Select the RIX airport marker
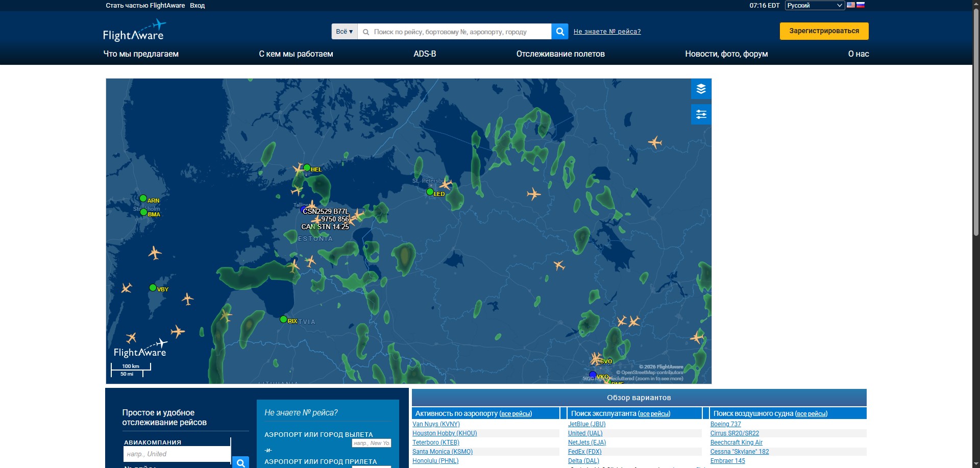This screenshot has height=468, width=980. (x=283, y=319)
